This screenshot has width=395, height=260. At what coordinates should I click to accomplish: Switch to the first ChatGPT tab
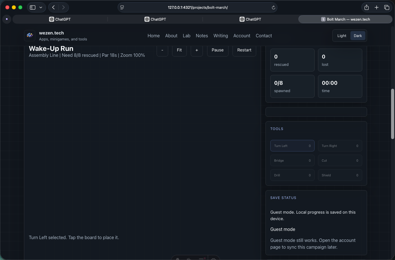click(60, 19)
